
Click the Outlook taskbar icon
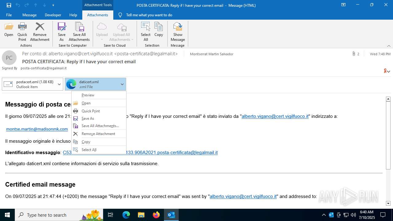[171, 215]
